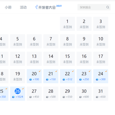Click the blue ore icon on day 20
Viewport: 115px width, 115px height.
click(30, 79)
